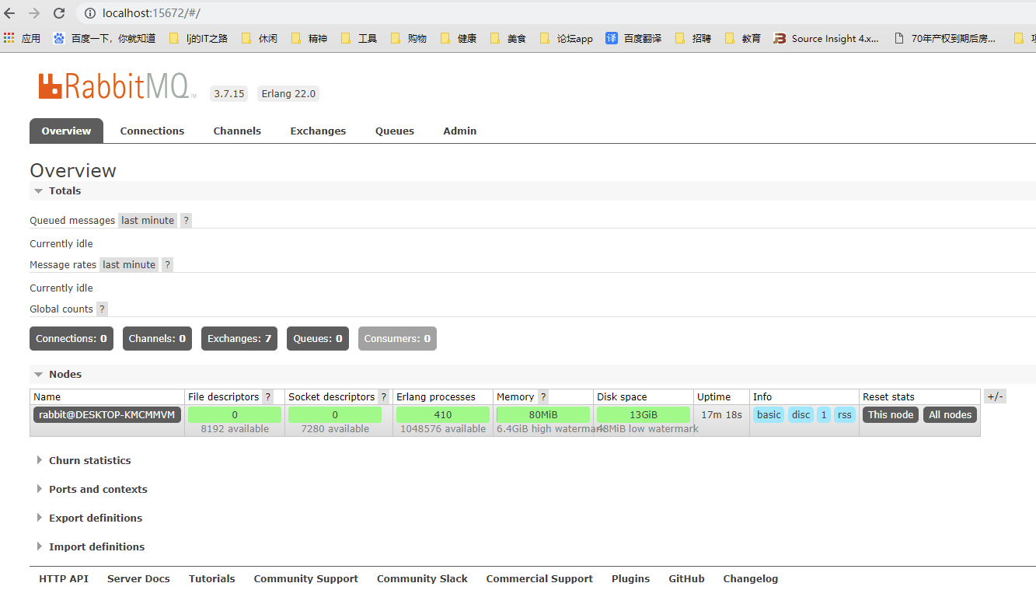The height and width of the screenshot is (597, 1036).
Task: Open the 百度翻译 bookmark icon
Action: (612, 38)
